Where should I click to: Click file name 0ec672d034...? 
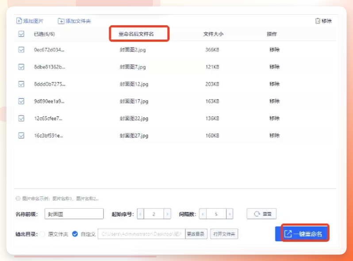[49, 50]
